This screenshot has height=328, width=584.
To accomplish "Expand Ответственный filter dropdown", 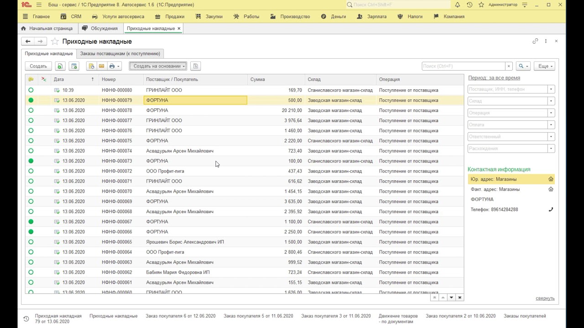I will click(x=551, y=137).
